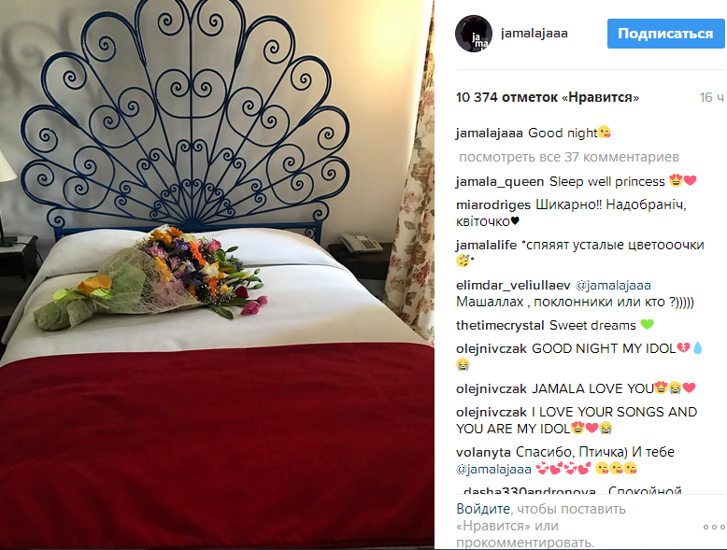Viewport: 727px width, 550px height.
Task: Open the 10 374 likes count
Action: click(x=548, y=97)
